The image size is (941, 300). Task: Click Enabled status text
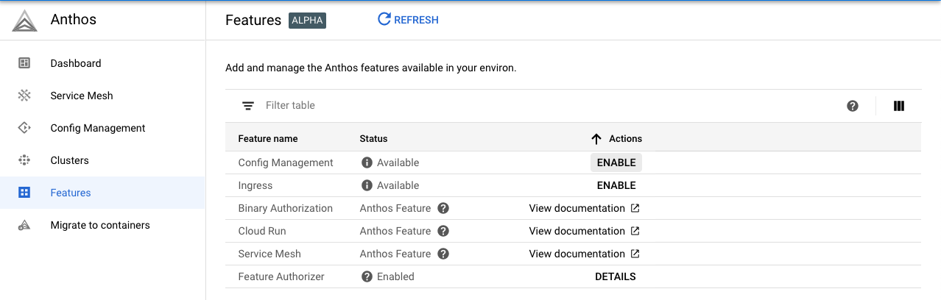[x=396, y=276]
